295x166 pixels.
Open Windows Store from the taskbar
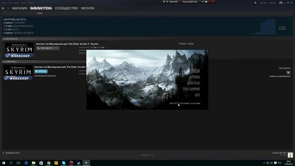click(x=41, y=163)
